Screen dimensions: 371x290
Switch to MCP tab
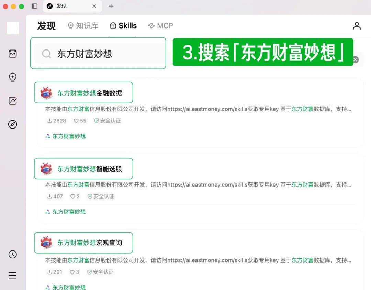pos(160,25)
